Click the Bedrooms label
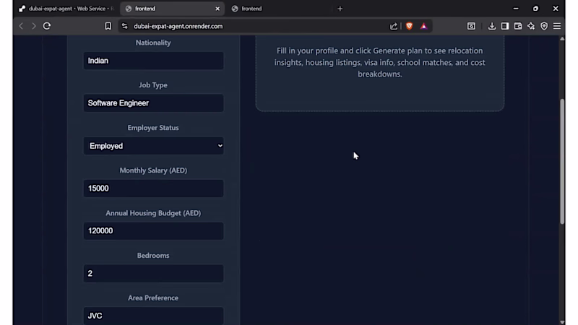 tap(153, 256)
